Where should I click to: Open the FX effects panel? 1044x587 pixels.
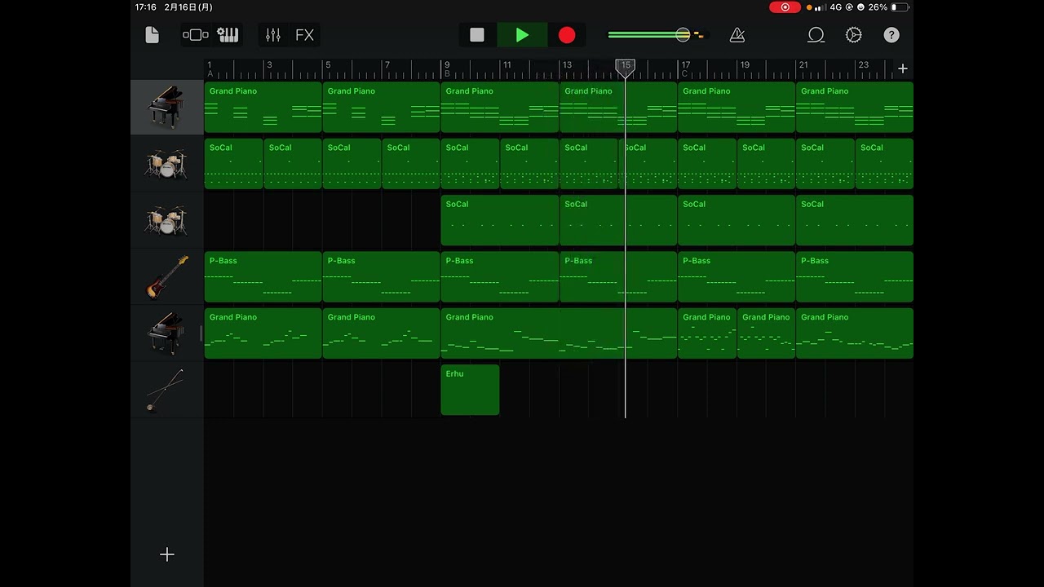(304, 35)
